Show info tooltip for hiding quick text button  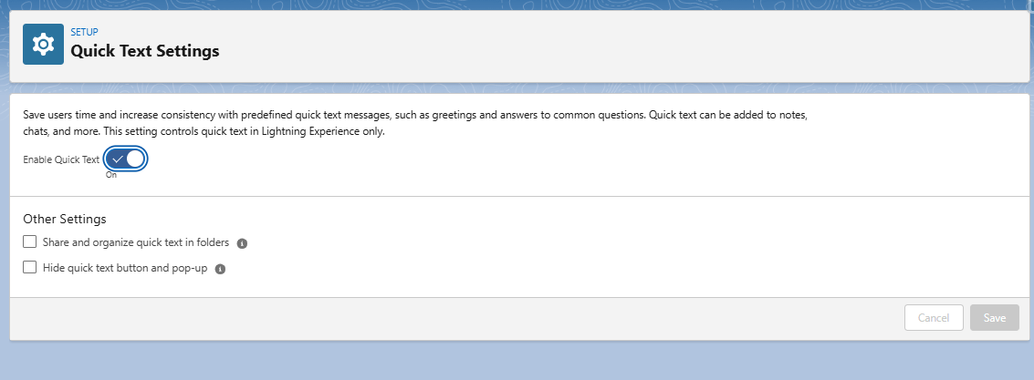[x=220, y=269]
